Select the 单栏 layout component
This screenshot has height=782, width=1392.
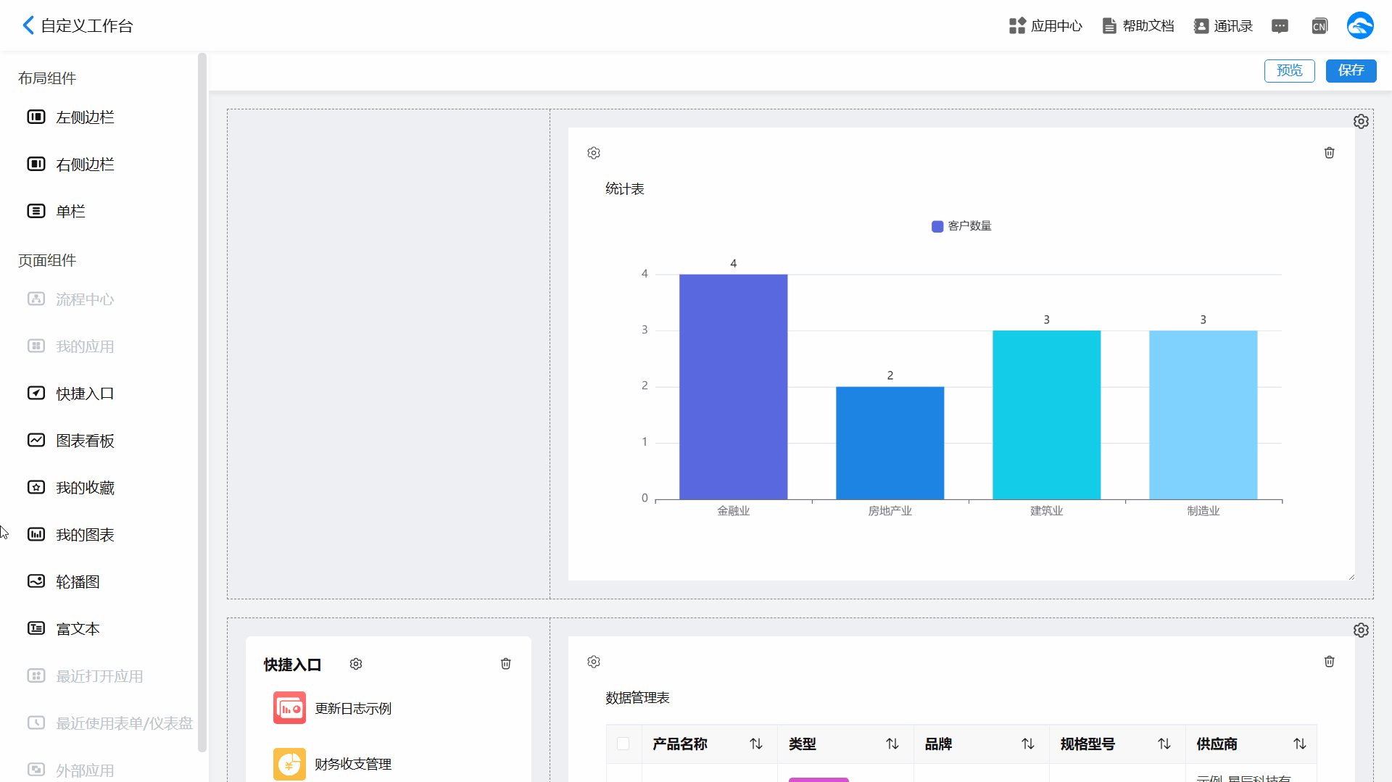57,212
